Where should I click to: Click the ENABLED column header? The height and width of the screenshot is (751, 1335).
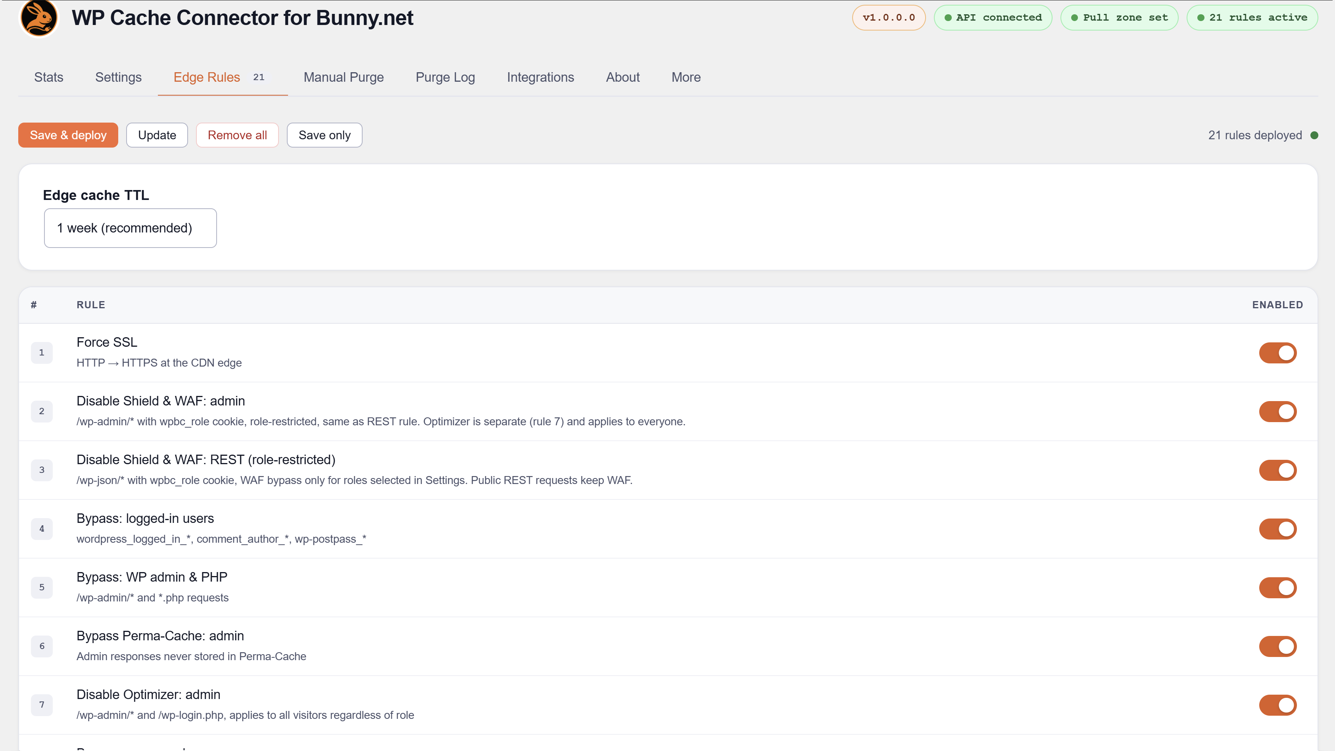click(1277, 305)
